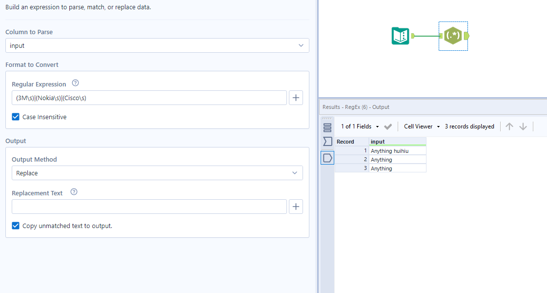This screenshot has width=547, height=293.
Task: Click the plus button beside Replacement Text
Action: (296, 206)
